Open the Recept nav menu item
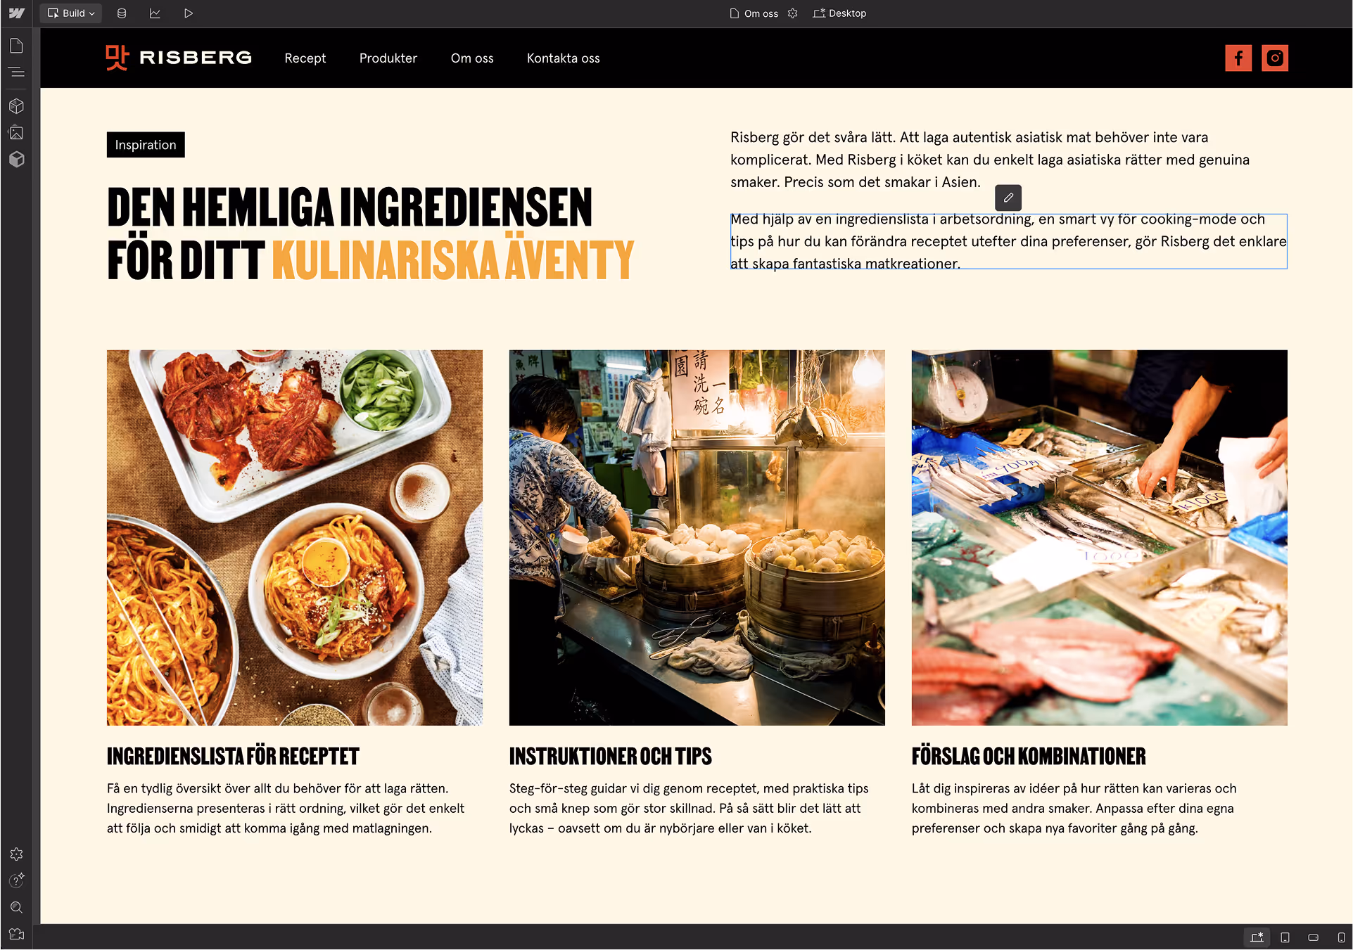 305,58
